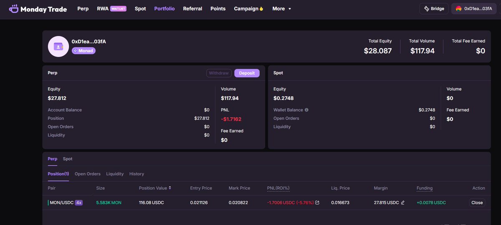Open the Points page

click(218, 9)
